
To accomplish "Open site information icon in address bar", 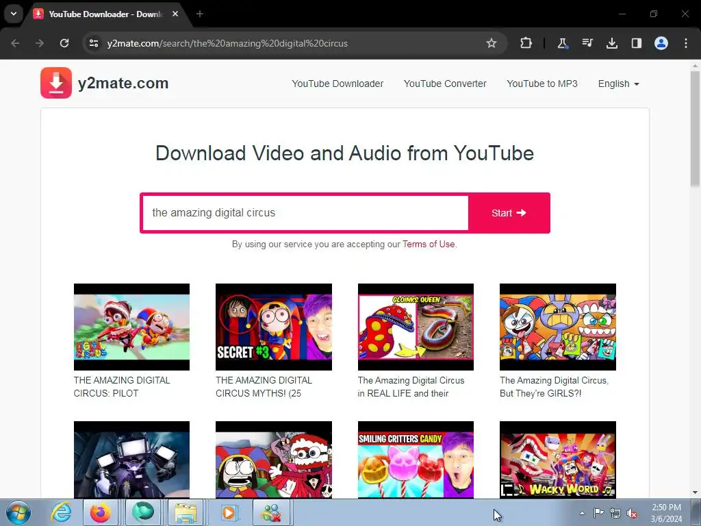I will tap(94, 43).
